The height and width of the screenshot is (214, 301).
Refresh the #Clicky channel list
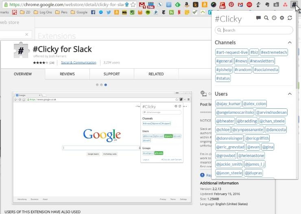click(x=290, y=18)
